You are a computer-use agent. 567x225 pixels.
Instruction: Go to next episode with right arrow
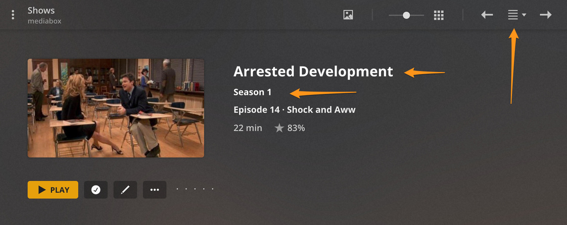click(546, 15)
